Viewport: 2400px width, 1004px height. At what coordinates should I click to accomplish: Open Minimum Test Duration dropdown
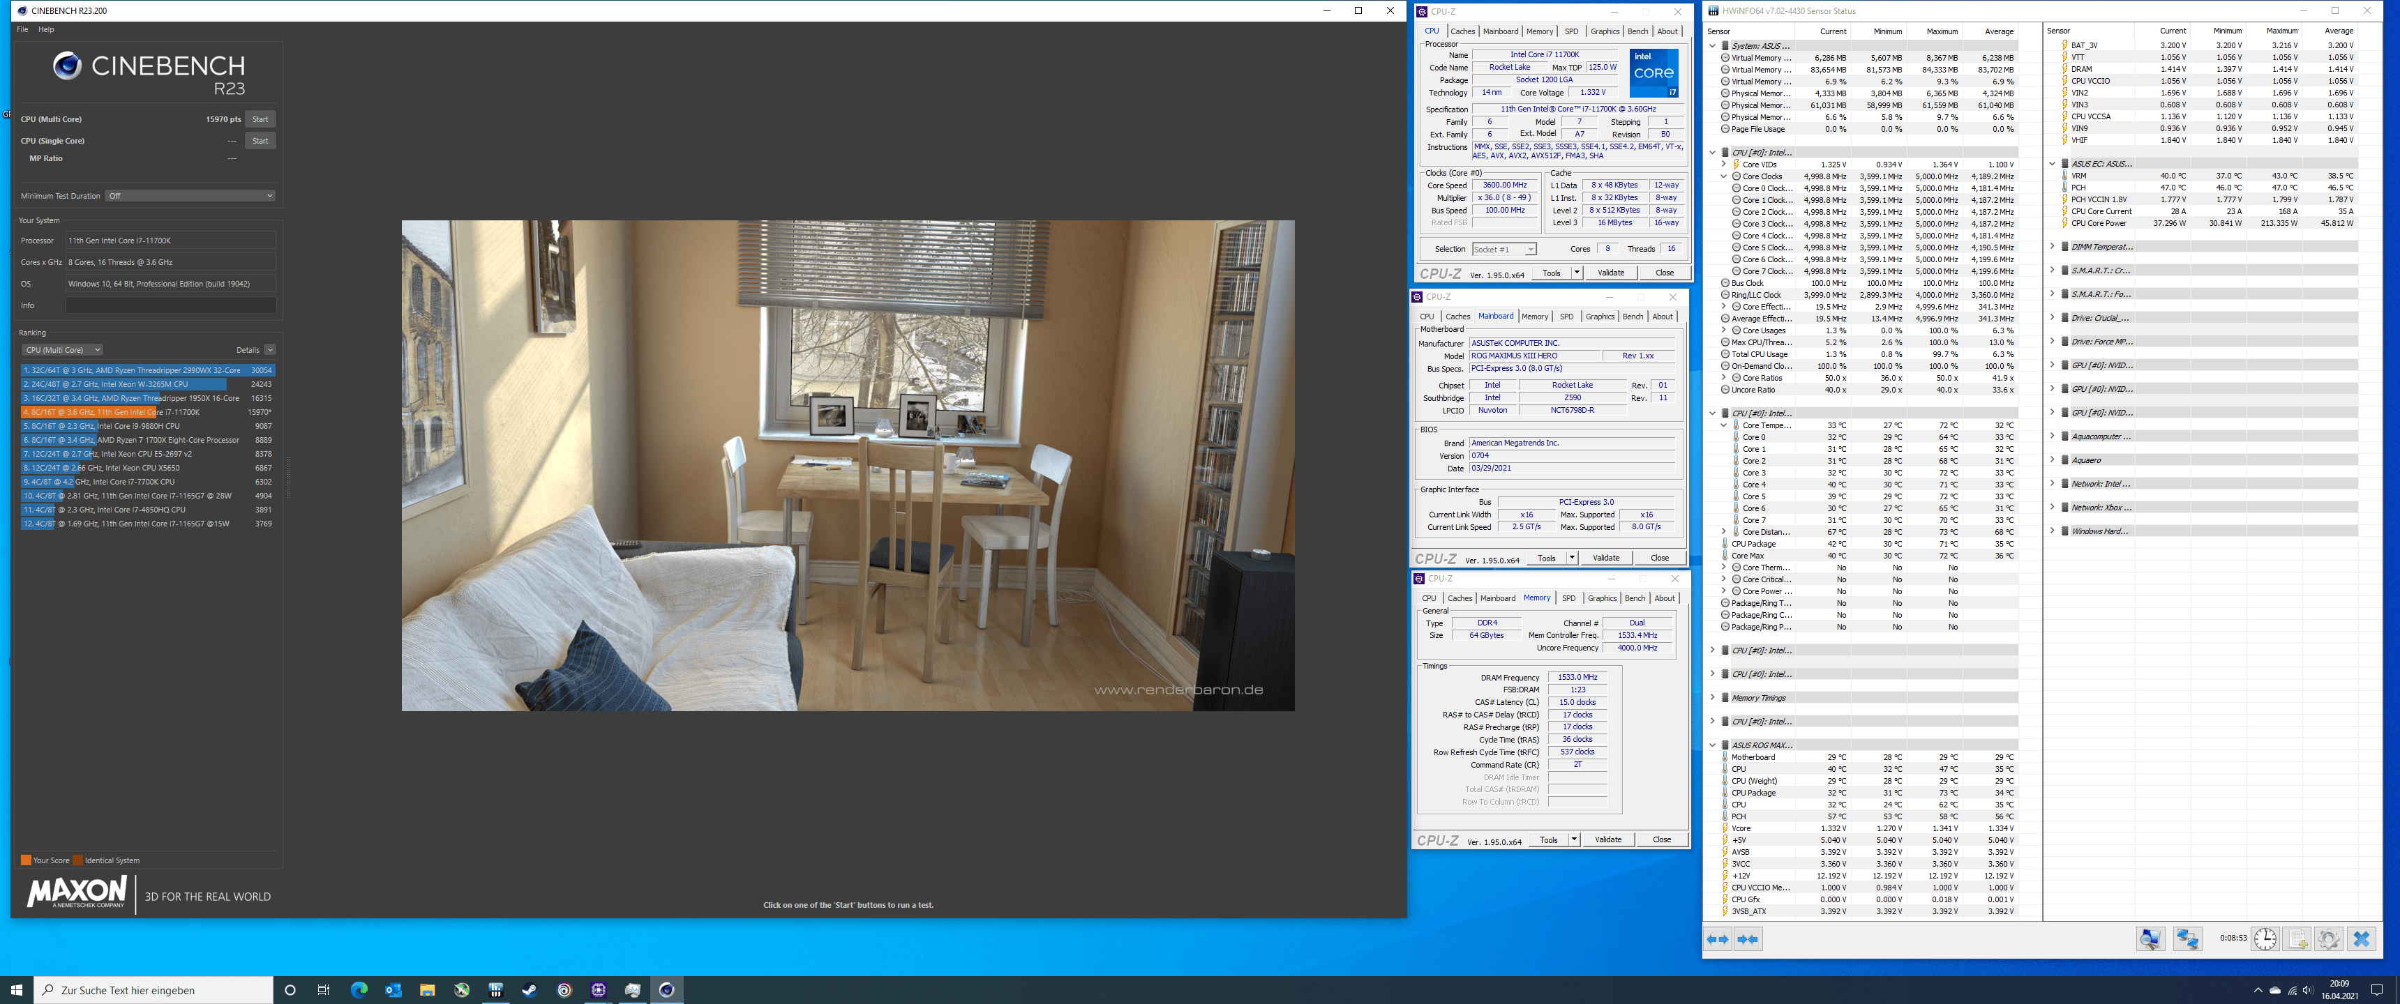[x=190, y=196]
